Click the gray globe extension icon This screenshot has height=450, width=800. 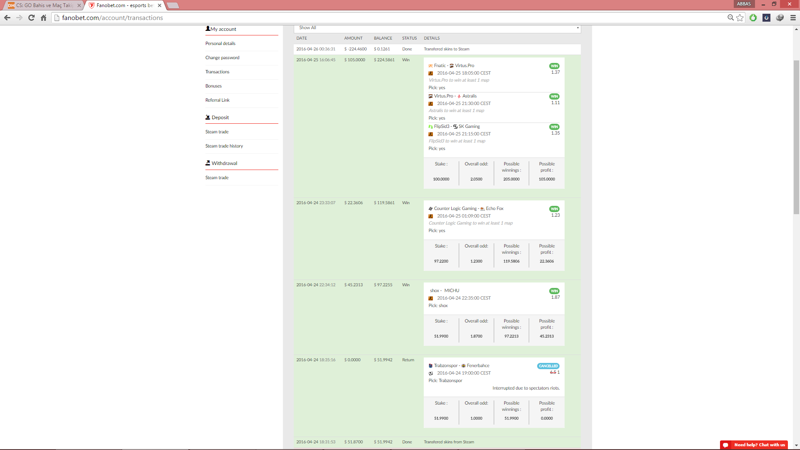pyautogui.click(x=780, y=17)
